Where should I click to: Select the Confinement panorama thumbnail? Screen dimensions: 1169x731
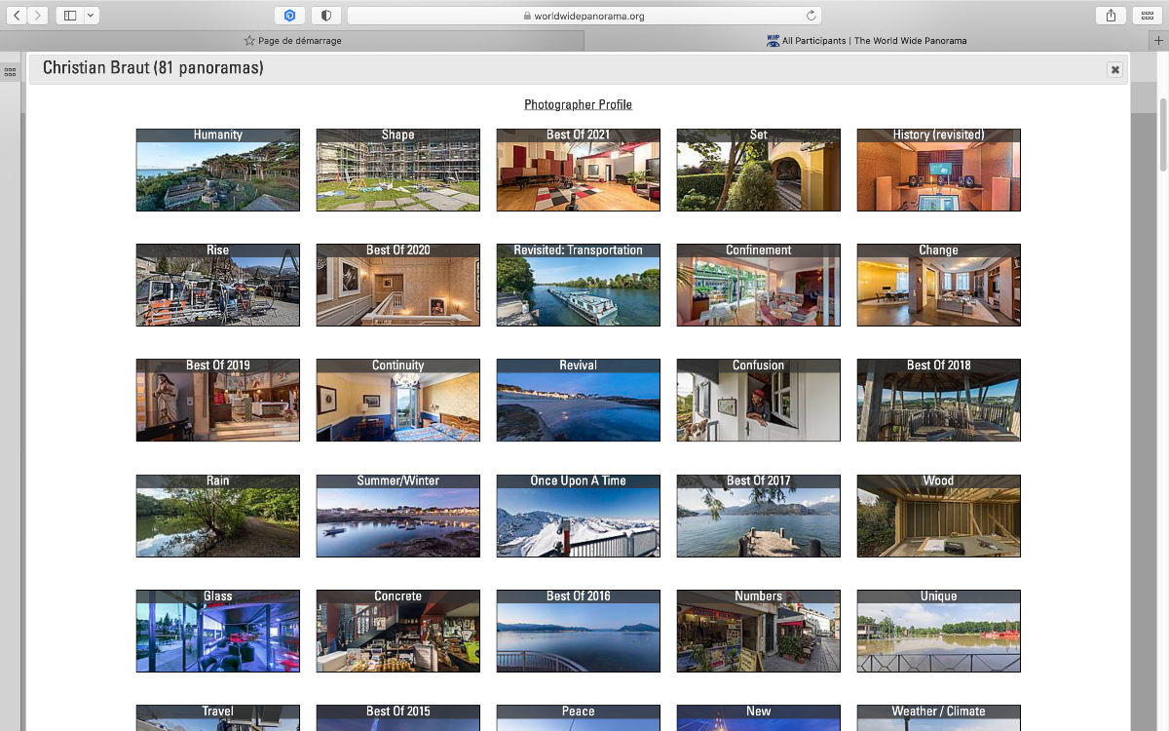(758, 285)
